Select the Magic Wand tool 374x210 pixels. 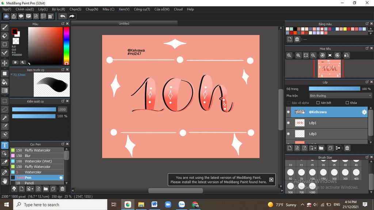(4, 118)
